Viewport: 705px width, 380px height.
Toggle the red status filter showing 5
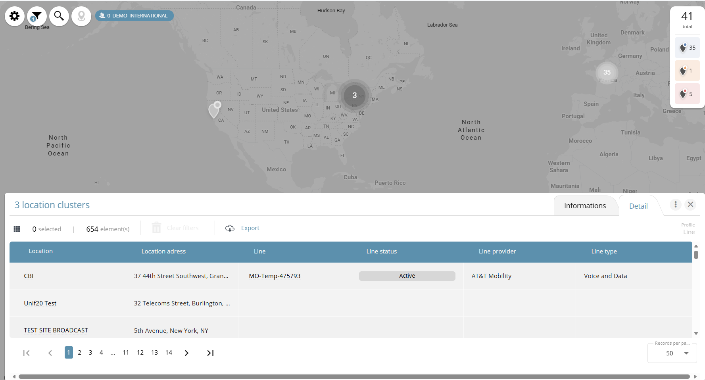tap(687, 94)
